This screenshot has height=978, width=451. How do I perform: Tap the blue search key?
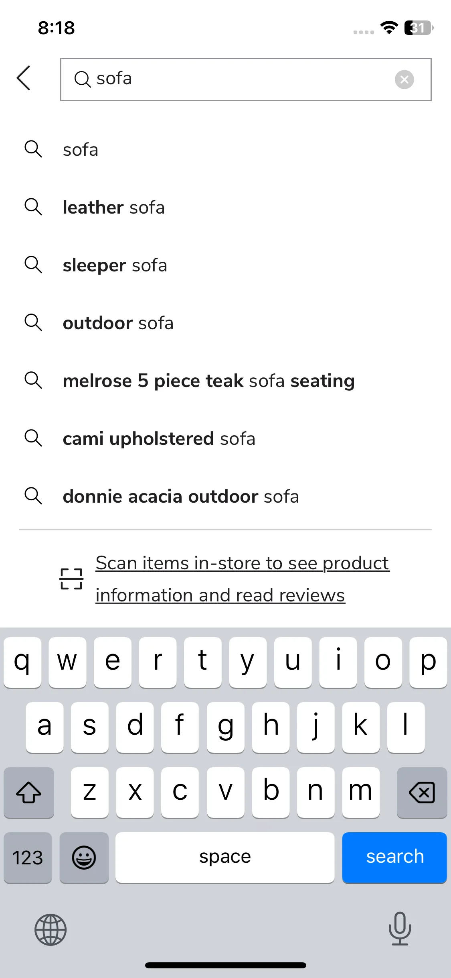[394, 858]
